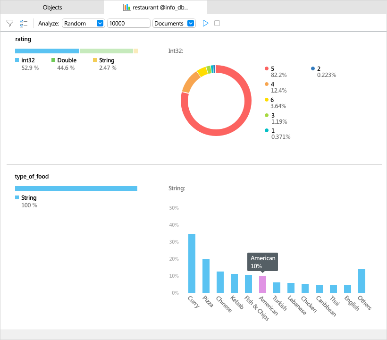Click the English bar in the chart
This screenshot has height=340, width=387.
coord(347,289)
